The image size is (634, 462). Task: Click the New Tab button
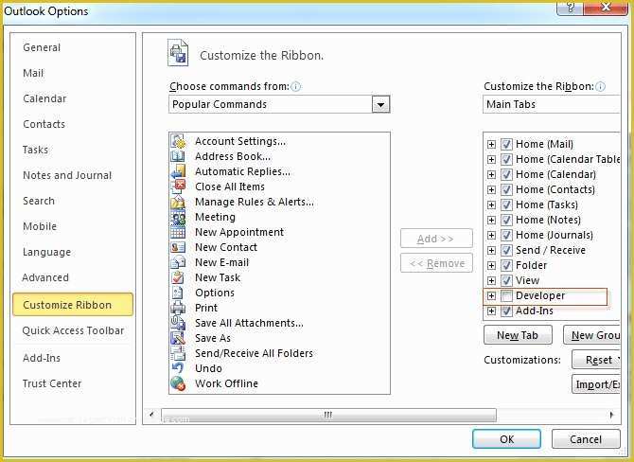(518, 335)
